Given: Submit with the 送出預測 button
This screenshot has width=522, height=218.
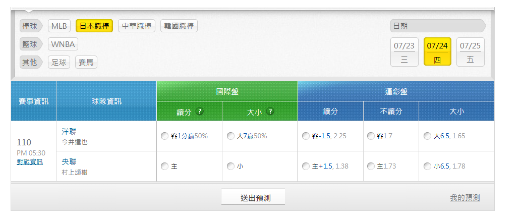Looking at the screenshot, I should pyautogui.click(x=253, y=197).
